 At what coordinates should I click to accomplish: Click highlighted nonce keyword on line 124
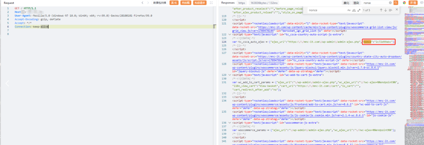(x=367, y=42)
